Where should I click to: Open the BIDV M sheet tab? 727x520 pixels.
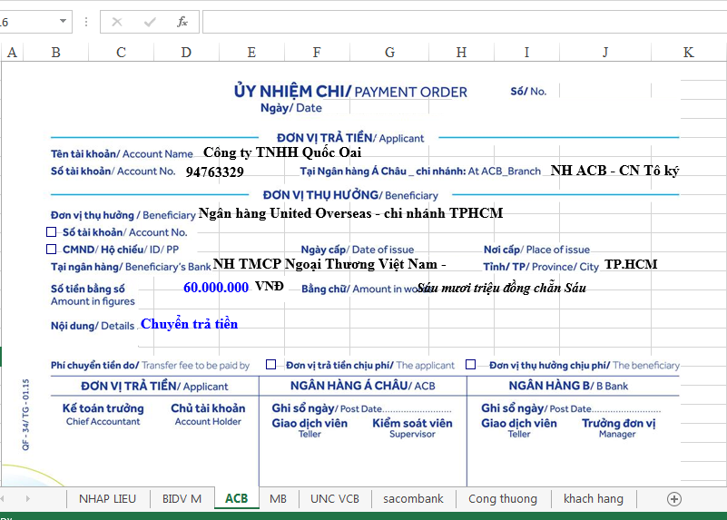click(182, 498)
